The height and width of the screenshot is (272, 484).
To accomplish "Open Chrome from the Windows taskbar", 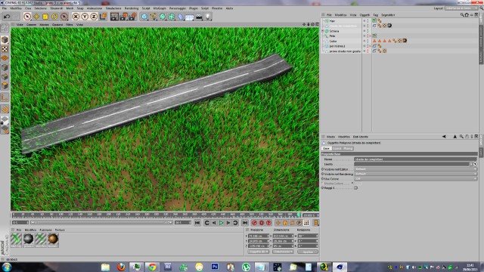I will pyautogui.click(x=152, y=267).
